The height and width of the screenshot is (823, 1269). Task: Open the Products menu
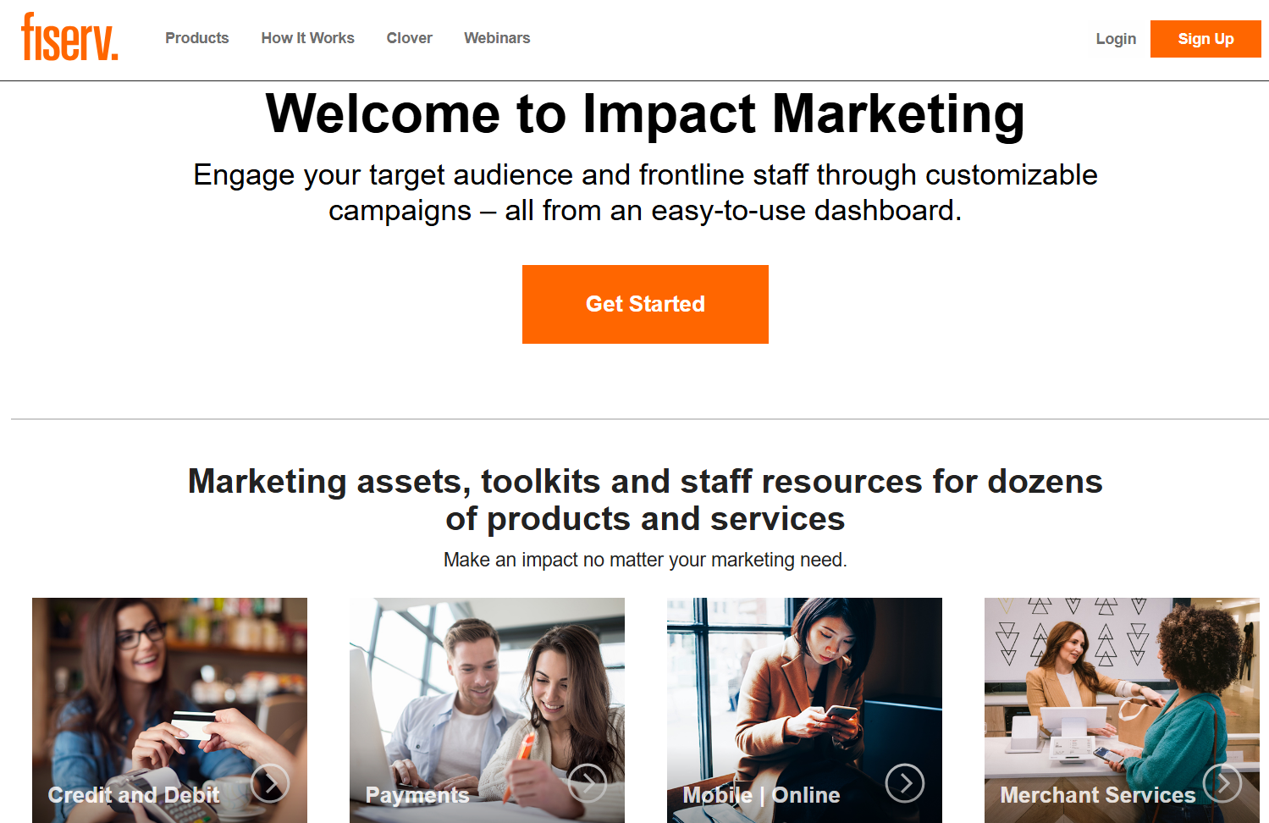tap(197, 38)
